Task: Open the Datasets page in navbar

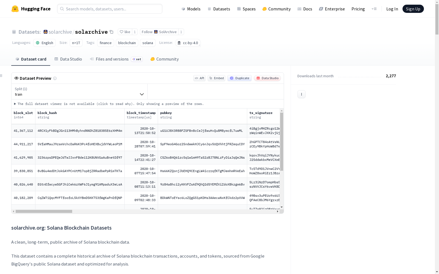Action: 219,9
